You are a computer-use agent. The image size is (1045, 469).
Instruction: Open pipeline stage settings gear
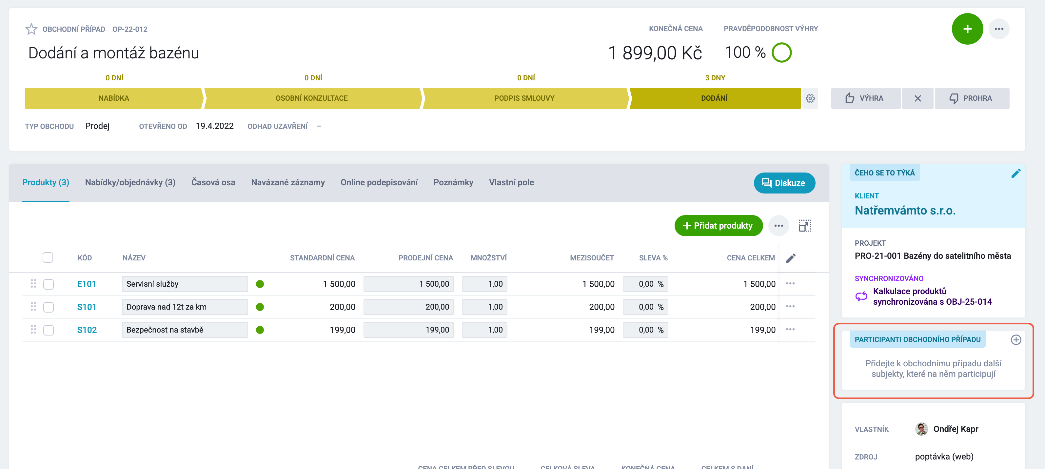pyautogui.click(x=810, y=98)
